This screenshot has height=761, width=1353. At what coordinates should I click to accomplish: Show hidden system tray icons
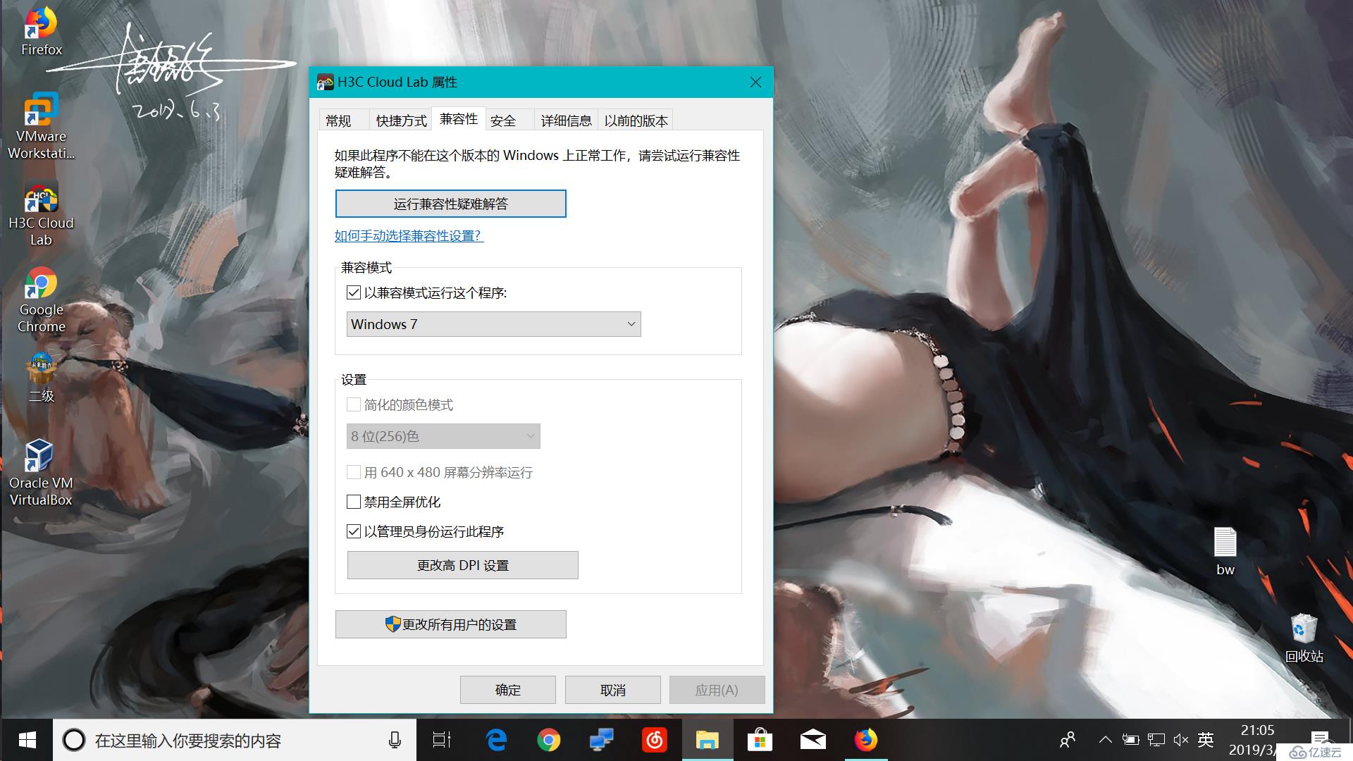1106,740
